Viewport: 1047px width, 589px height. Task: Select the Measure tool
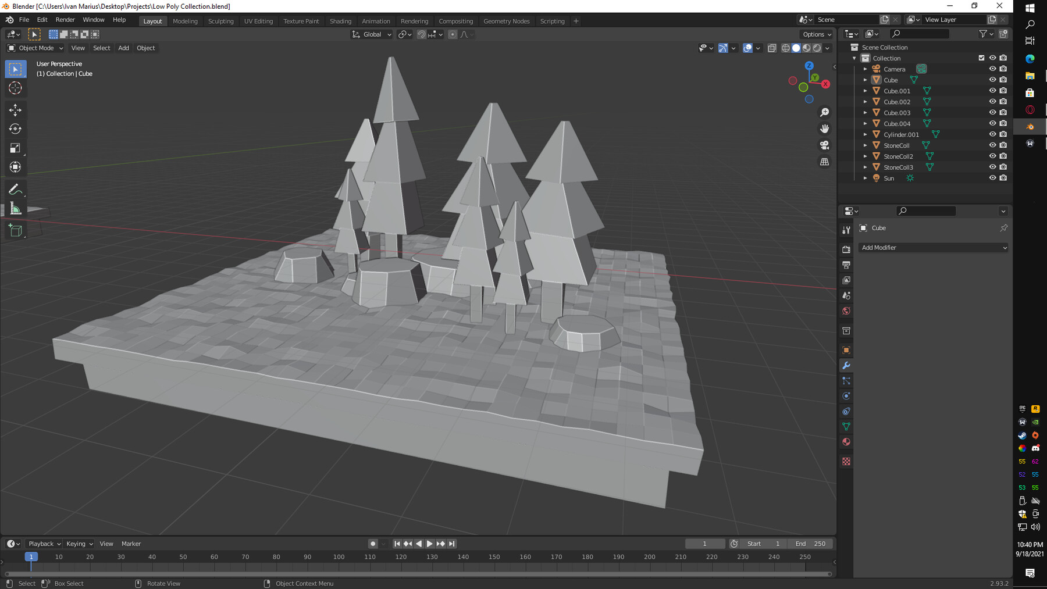(x=16, y=209)
